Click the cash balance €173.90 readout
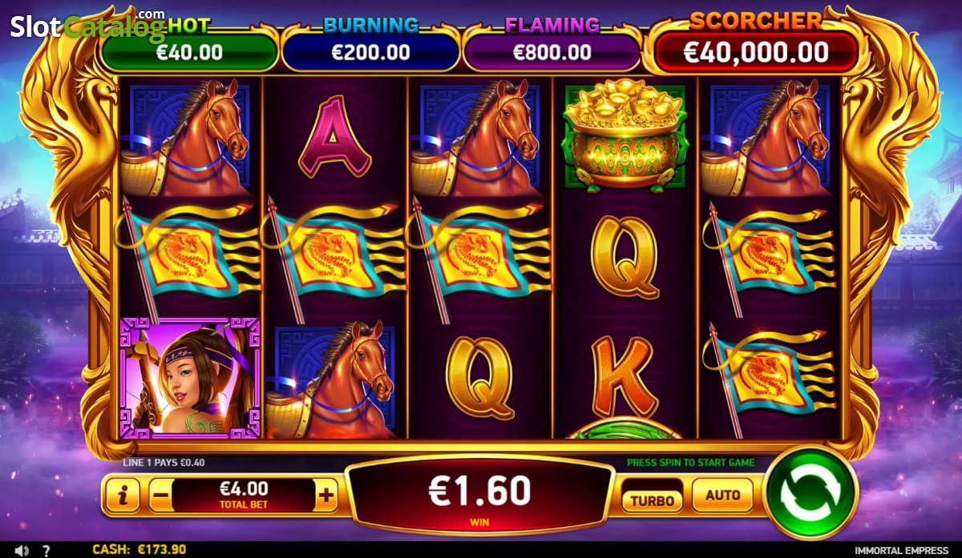 coord(139,550)
